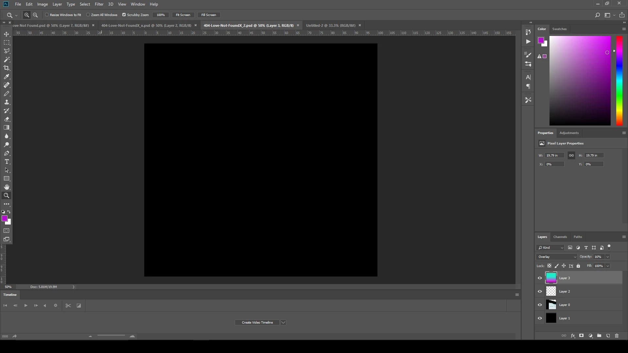This screenshot has height=353, width=628.
Task: Select the Layer 0 thumbnail
Action: (551, 305)
